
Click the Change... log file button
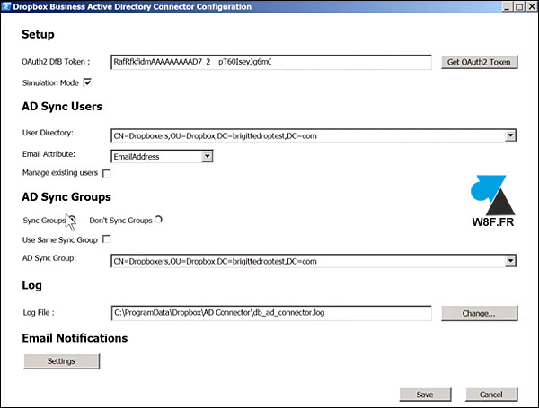click(479, 313)
